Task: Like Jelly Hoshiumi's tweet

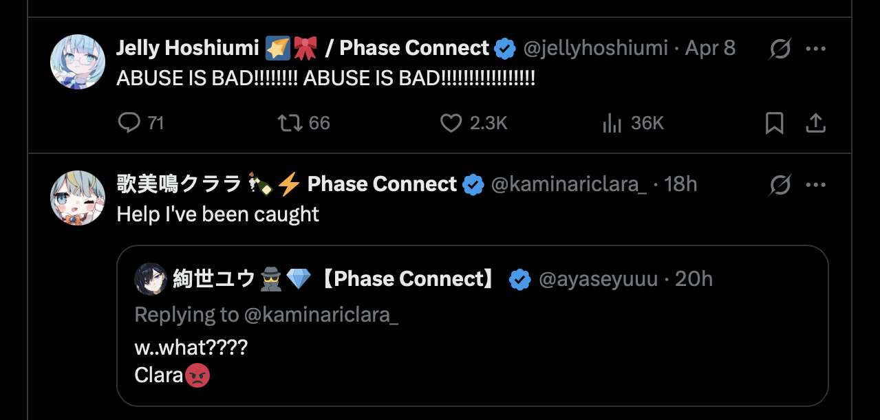Action: 451,123
